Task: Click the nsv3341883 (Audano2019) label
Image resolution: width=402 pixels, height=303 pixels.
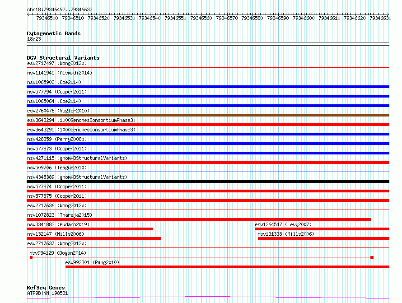Action: pos(58,224)
